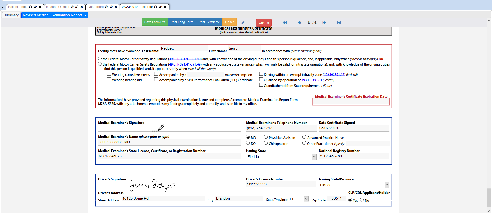Check Qualified by operation of 49 CFR 391.64
Viewport: 492px width, 215px height.
(261, 79)
